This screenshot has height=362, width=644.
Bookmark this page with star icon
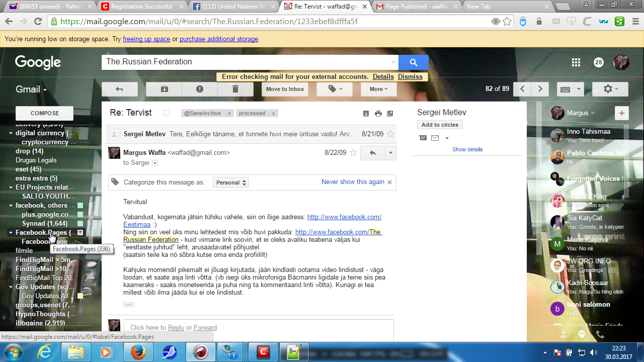507,22
